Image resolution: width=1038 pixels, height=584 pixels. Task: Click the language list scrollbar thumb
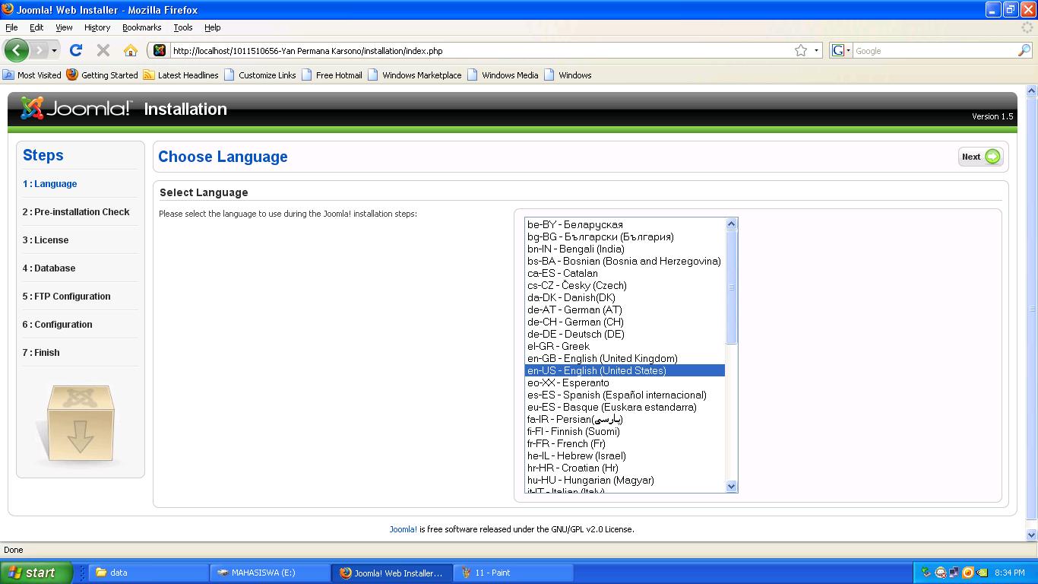point(731,287)
